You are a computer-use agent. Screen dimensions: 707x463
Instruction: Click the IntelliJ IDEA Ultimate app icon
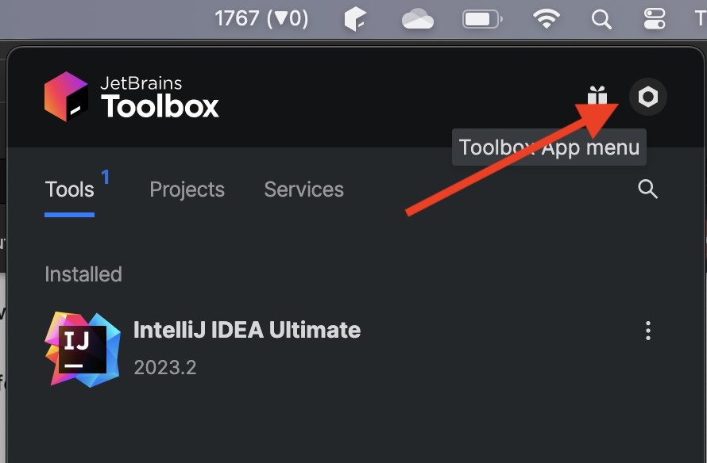point(82,349)
